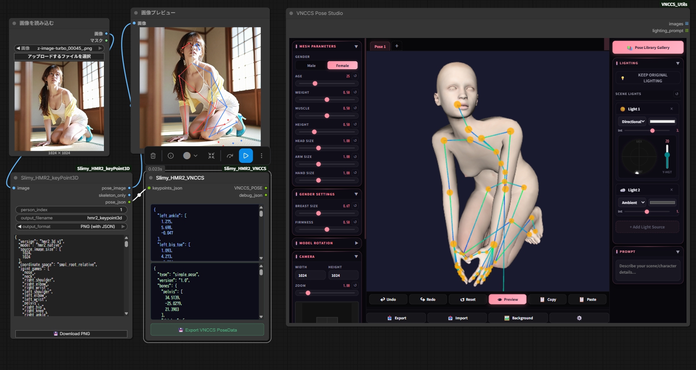
Task: Reset the Hand Size parameter
Action: 355,173
